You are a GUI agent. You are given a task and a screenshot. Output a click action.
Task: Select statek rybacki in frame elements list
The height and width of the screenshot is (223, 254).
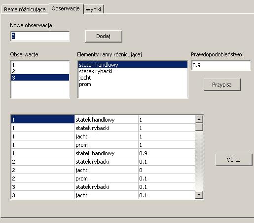[133, 71]
